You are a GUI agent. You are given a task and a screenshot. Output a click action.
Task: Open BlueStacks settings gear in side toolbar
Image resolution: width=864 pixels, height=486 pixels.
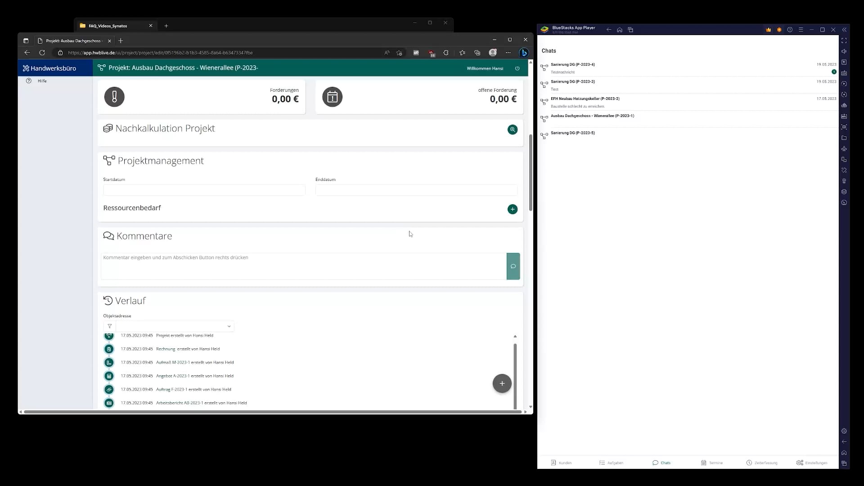click(x=844, y=431)
